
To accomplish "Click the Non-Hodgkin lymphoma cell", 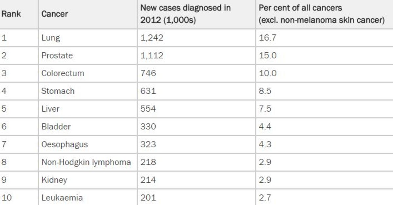I will 86,162.
